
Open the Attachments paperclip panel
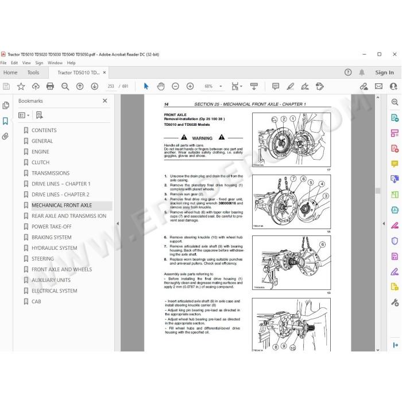5,136
